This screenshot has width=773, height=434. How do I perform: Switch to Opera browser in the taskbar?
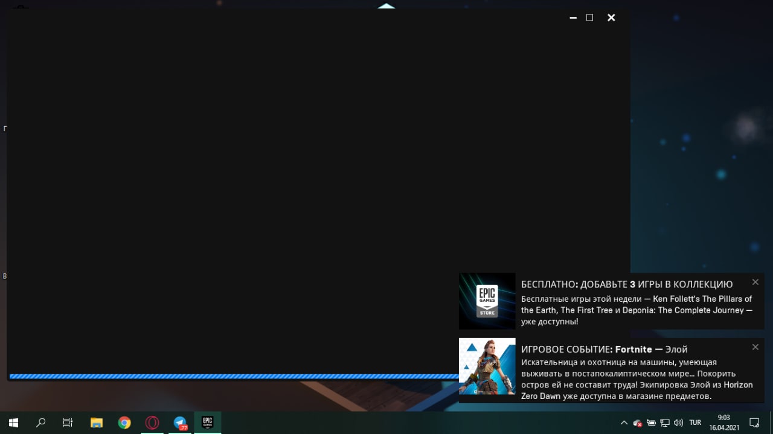coord(152,423)
